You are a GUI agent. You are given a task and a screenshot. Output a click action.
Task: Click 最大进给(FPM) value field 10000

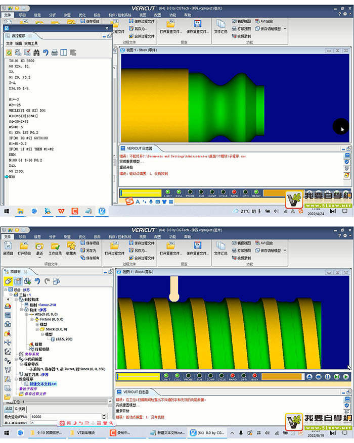pyautogui.click(x=66, y=417)
